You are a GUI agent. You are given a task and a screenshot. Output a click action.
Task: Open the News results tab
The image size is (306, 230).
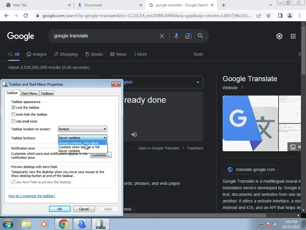(118, 54)
